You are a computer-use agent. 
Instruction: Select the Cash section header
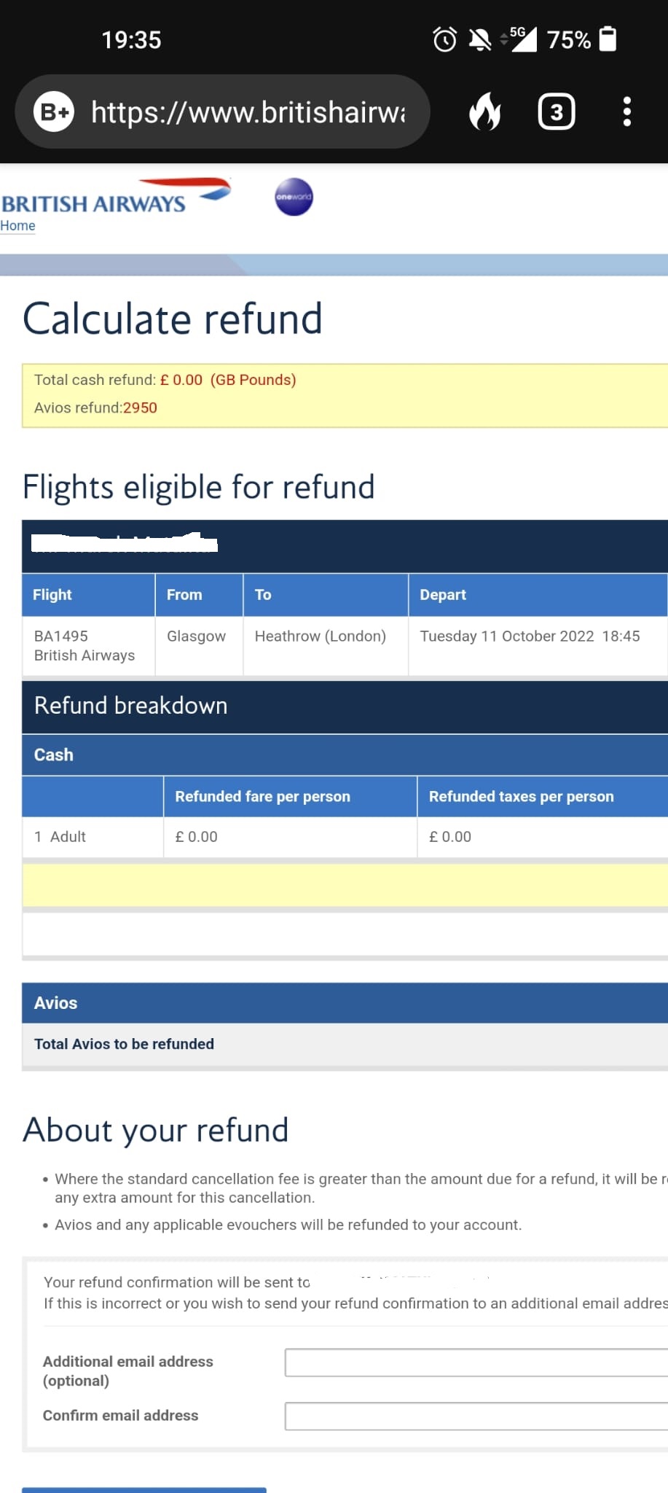coord(54,755)
